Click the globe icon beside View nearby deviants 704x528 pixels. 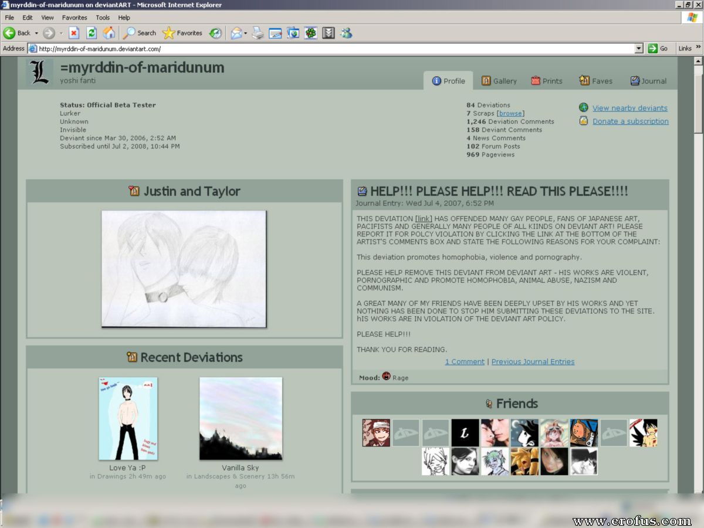pos(583,107)
